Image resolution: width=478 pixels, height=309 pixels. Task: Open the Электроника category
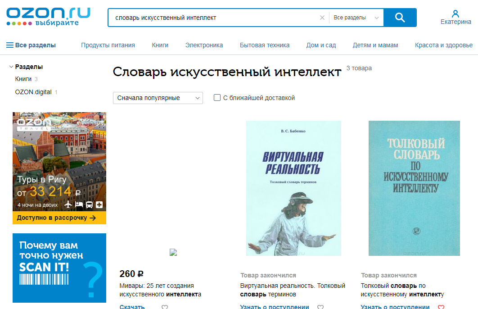204,45
